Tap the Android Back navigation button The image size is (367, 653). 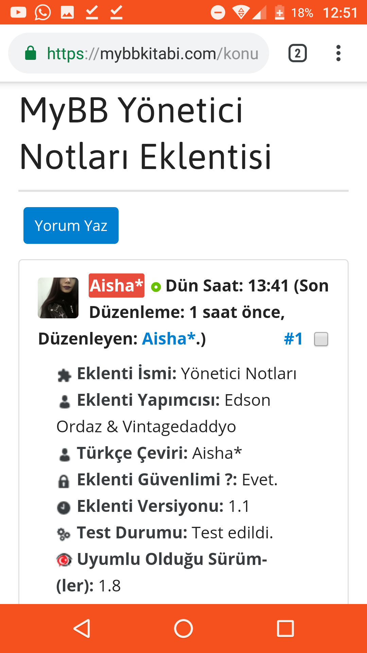pyautogui.click(x=82, y=628)
